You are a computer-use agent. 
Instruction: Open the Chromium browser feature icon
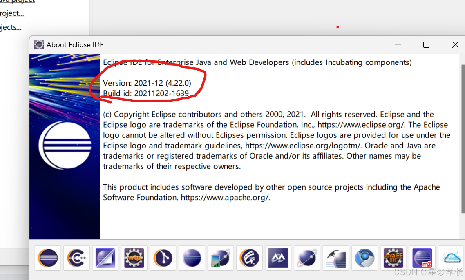pos(364,258)
